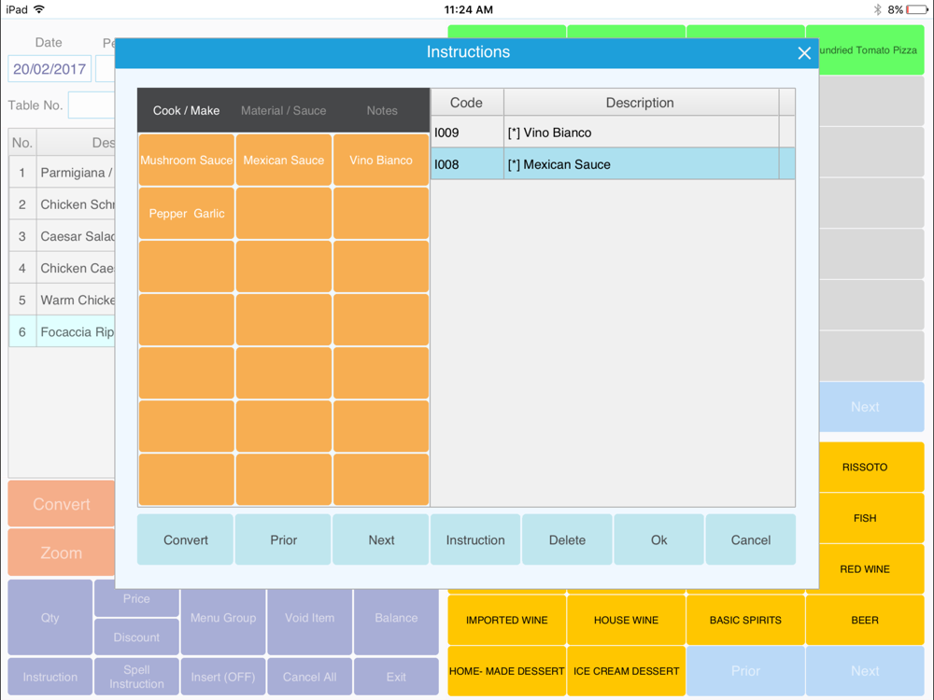Tap the battery indicator in status bar
Image resolution: width=934 pixels, height=700 pixels.
point(916,9)
